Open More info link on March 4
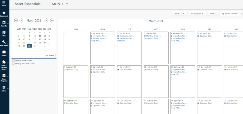Viewport: 243px width, 114px height. tap(176, 41)
